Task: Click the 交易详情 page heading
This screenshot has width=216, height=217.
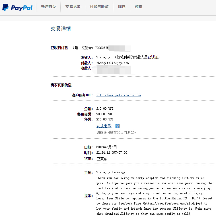Action: 61,29
